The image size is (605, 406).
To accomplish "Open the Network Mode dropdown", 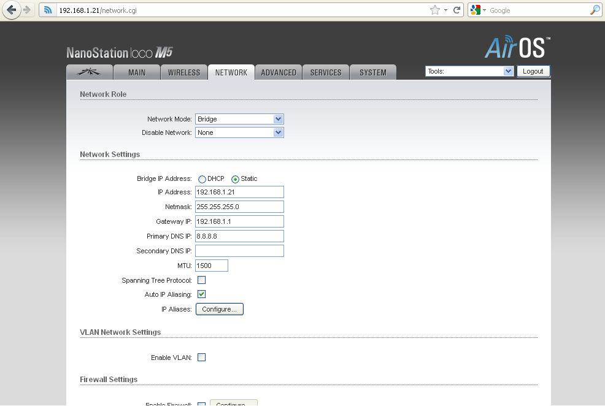I will [239, 119].
